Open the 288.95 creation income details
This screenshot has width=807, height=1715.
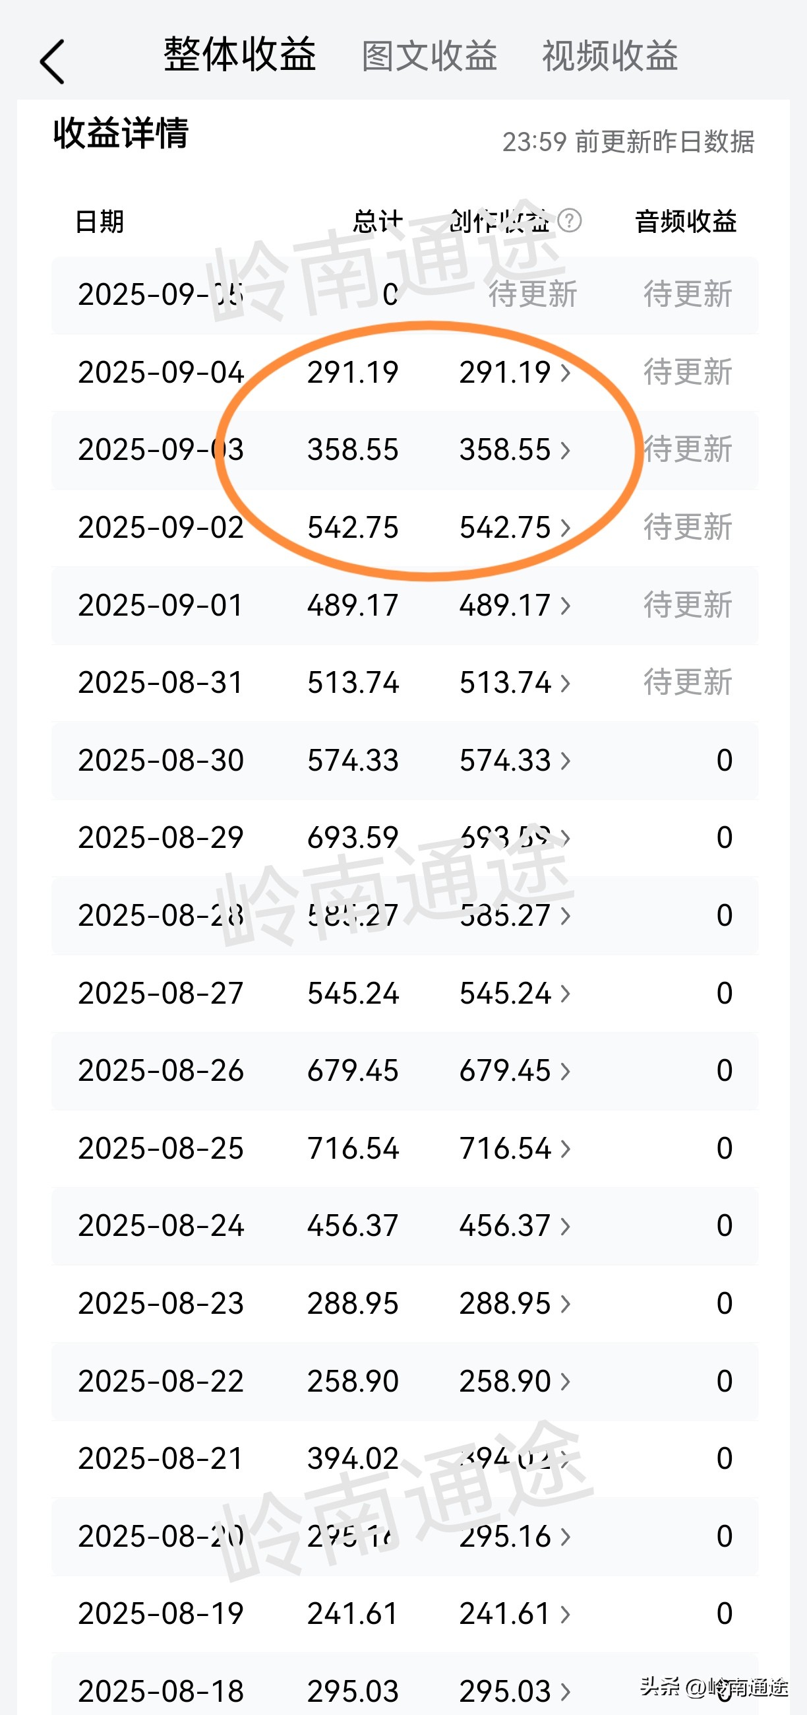(x=566, y=1303)
